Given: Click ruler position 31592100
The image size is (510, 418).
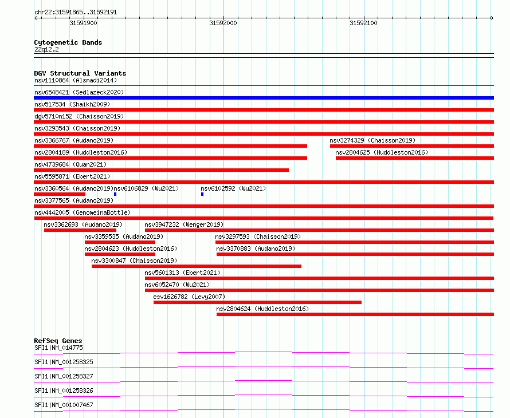Looking at the screenshot, I should tap(363, 23).
